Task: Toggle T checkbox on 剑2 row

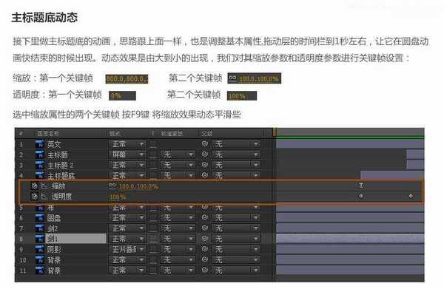Action: click(153, 228)
